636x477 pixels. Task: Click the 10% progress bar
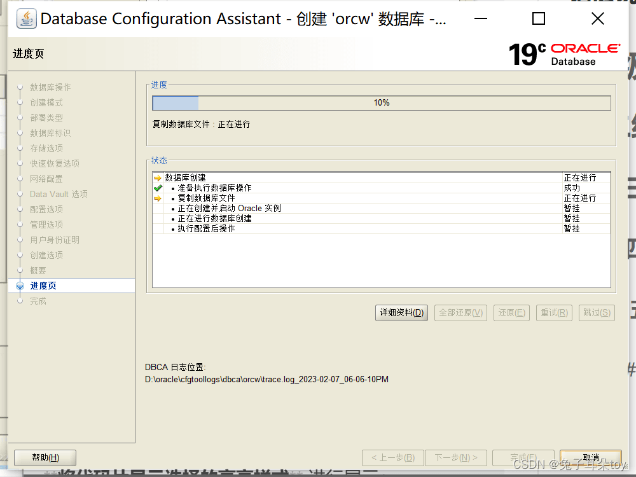(381, 103)
